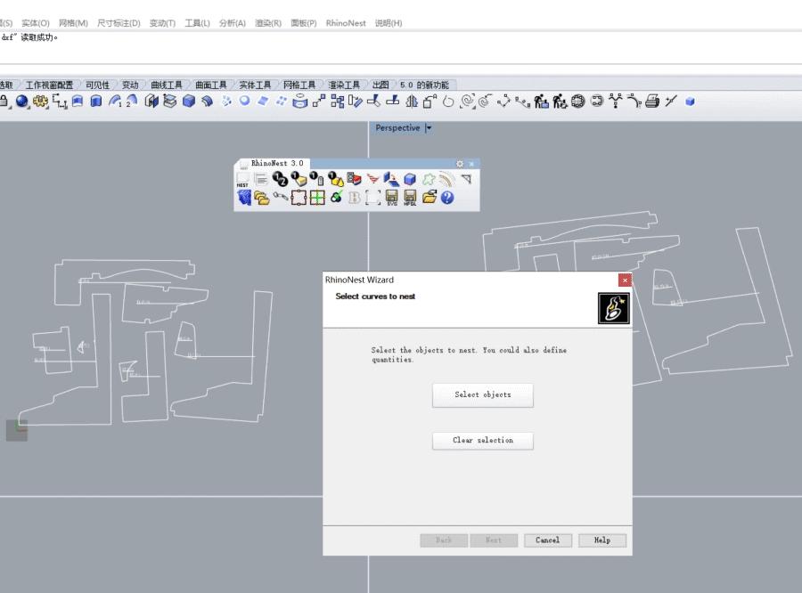
Task: Click the ball 1 with yellow box icon
Action: point(299,179)
